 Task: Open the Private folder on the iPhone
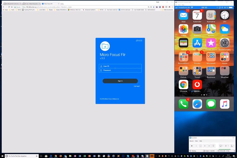197,57
